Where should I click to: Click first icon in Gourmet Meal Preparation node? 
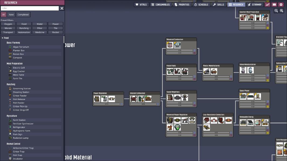(x=243, y=18)
